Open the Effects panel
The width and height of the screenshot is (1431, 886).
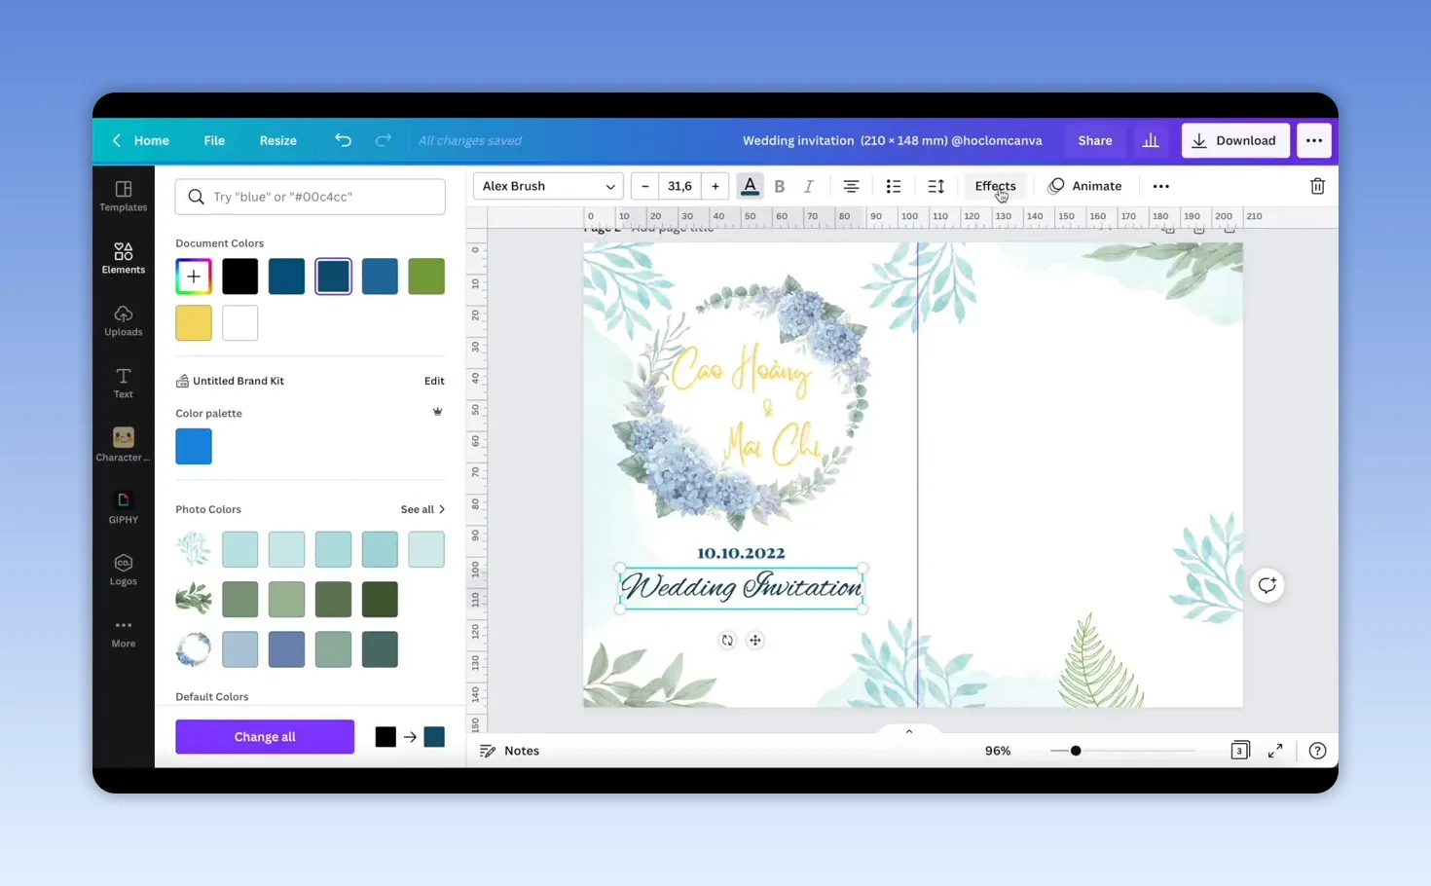click(x=995, y=186)
